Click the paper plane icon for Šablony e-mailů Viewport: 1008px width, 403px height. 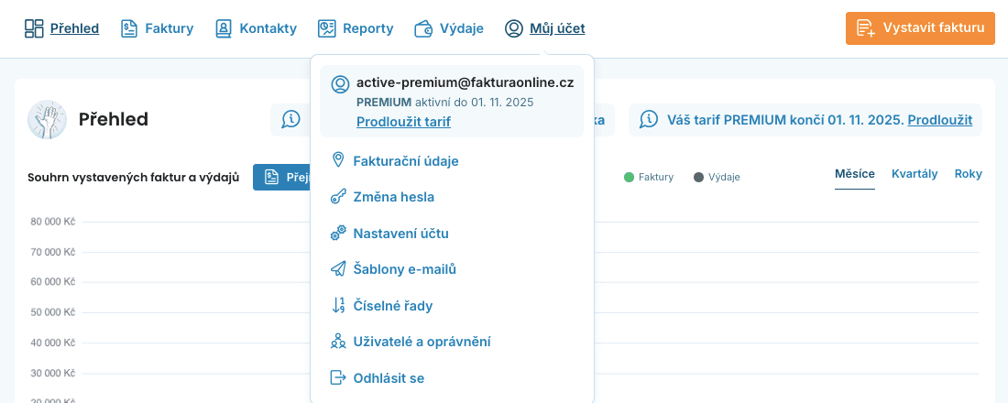click(338, 269)
